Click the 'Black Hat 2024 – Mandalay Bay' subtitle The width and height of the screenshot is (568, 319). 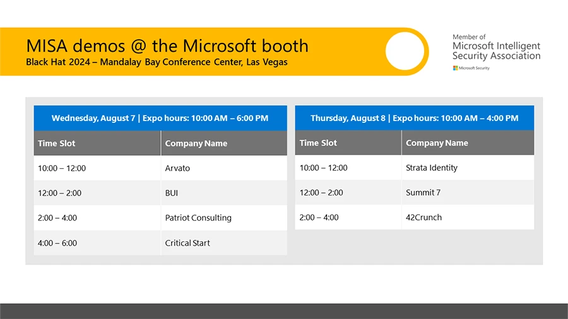click(93, 62)
